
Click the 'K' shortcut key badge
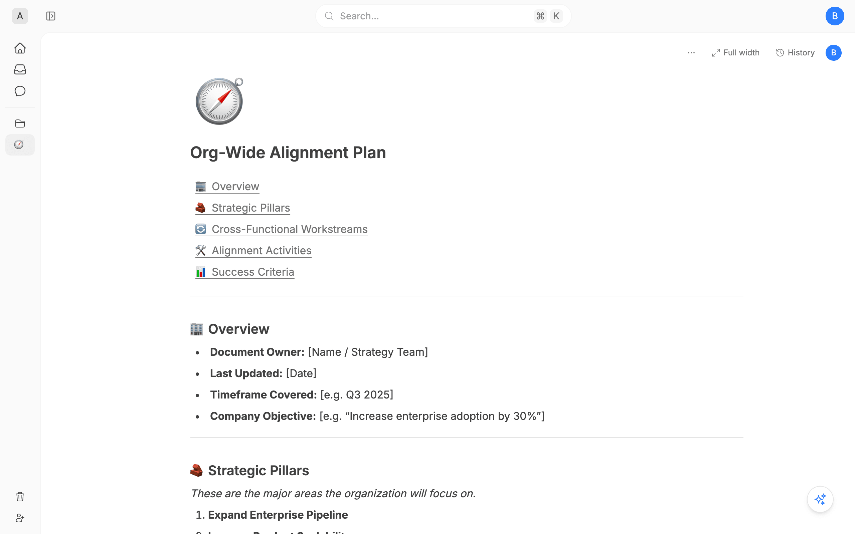pos(556,16)
